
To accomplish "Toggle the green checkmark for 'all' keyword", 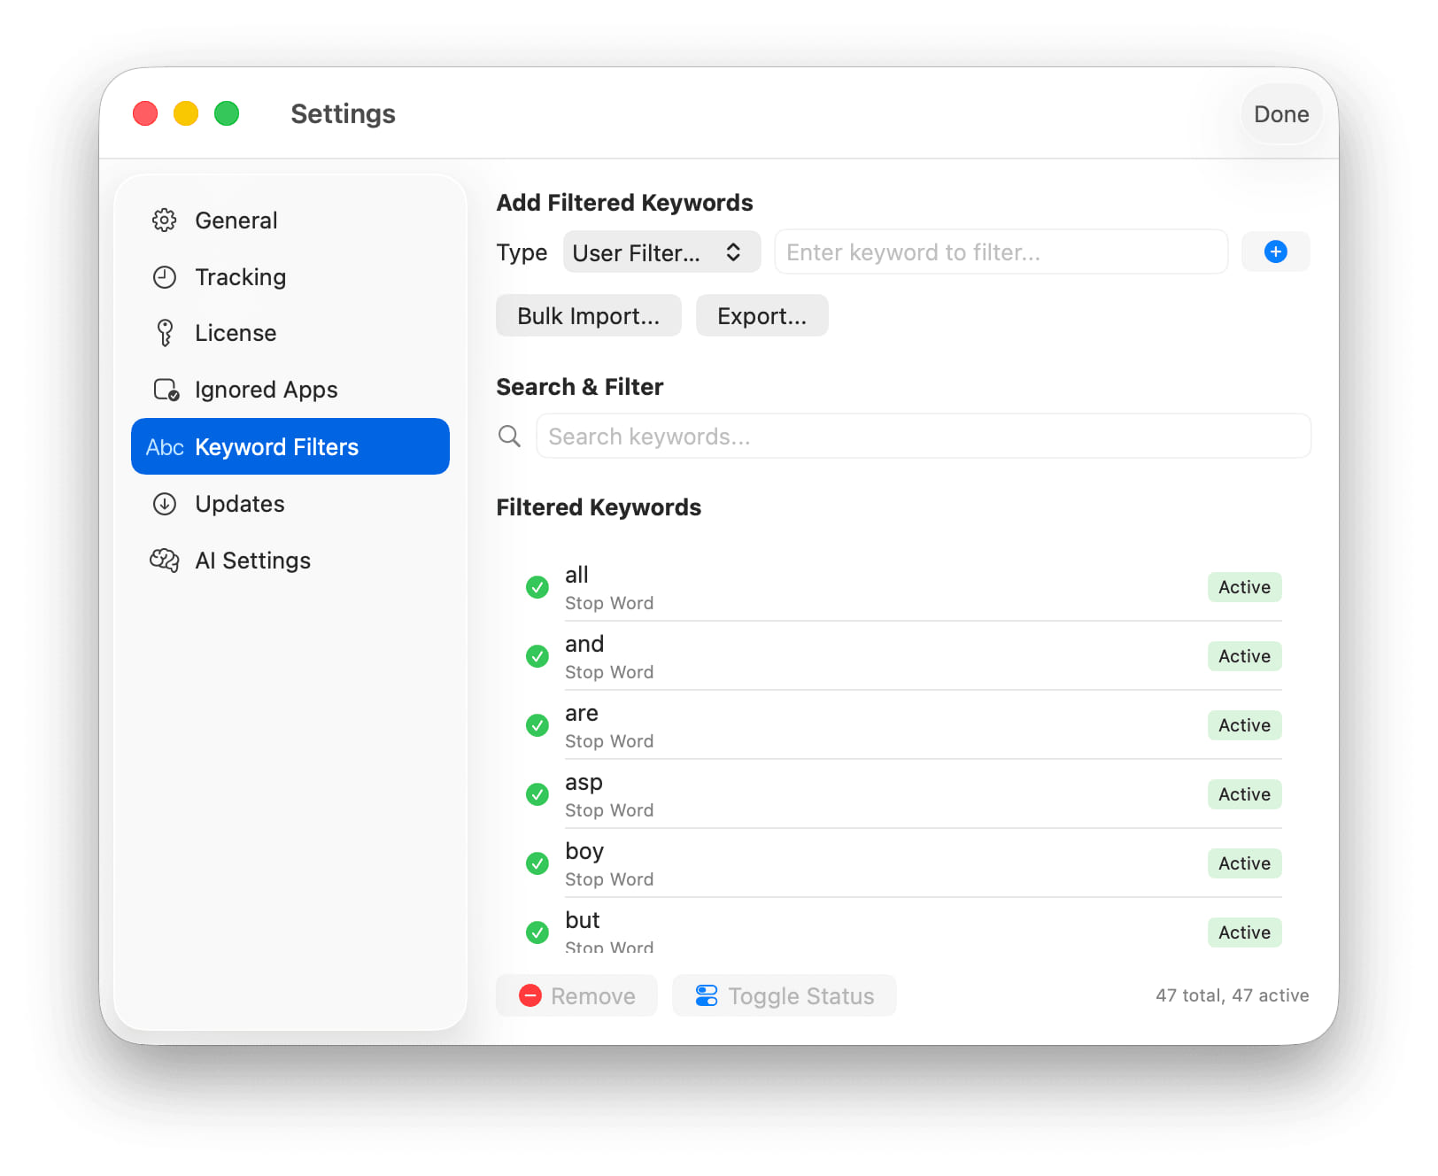I will pos(537,587).
